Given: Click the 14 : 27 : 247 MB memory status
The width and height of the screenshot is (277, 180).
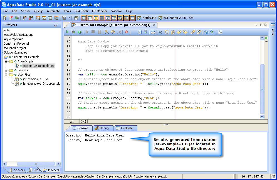Looking at the screenshot, I should click(253, 176).
